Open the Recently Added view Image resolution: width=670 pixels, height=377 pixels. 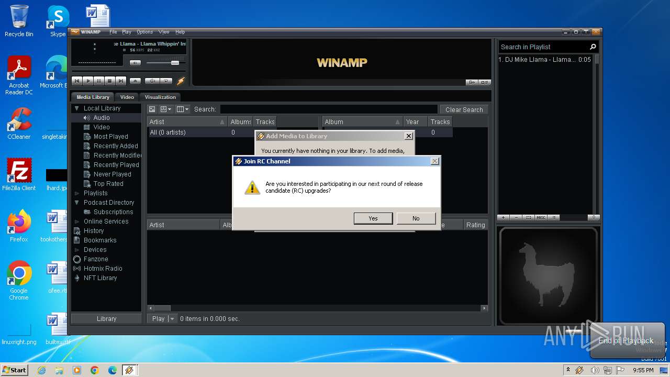click(x=116, y=146)
